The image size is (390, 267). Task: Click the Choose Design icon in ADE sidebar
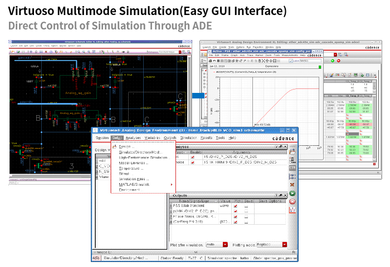(292, 151)
